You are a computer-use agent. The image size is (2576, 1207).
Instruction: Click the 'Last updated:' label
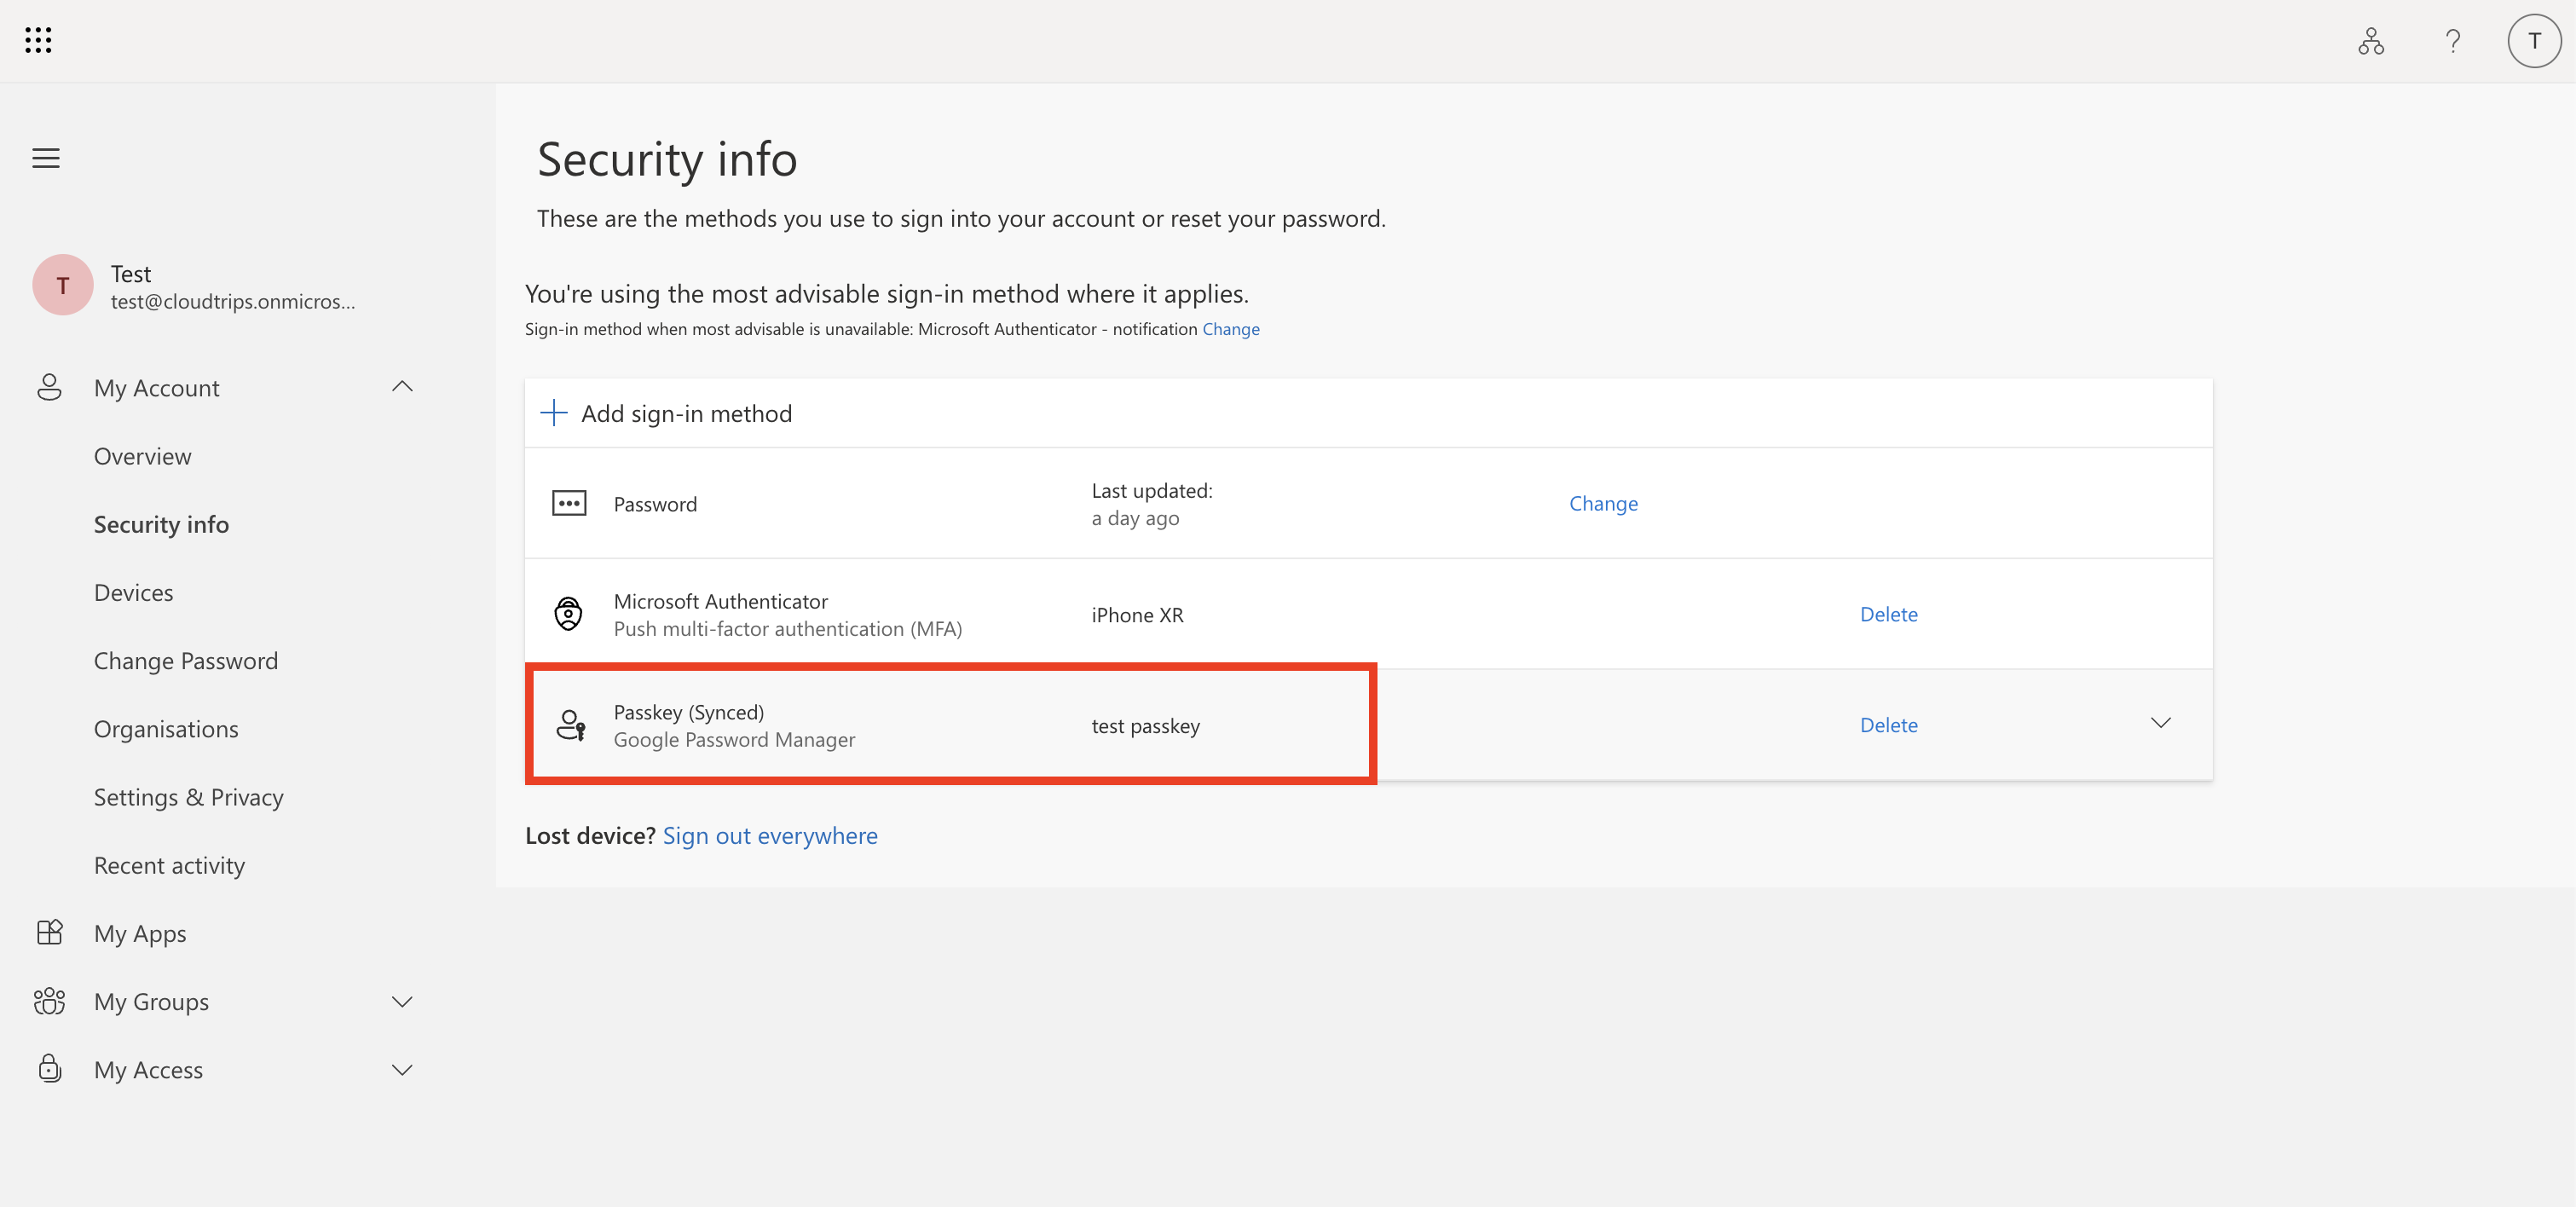[1152, 490]
